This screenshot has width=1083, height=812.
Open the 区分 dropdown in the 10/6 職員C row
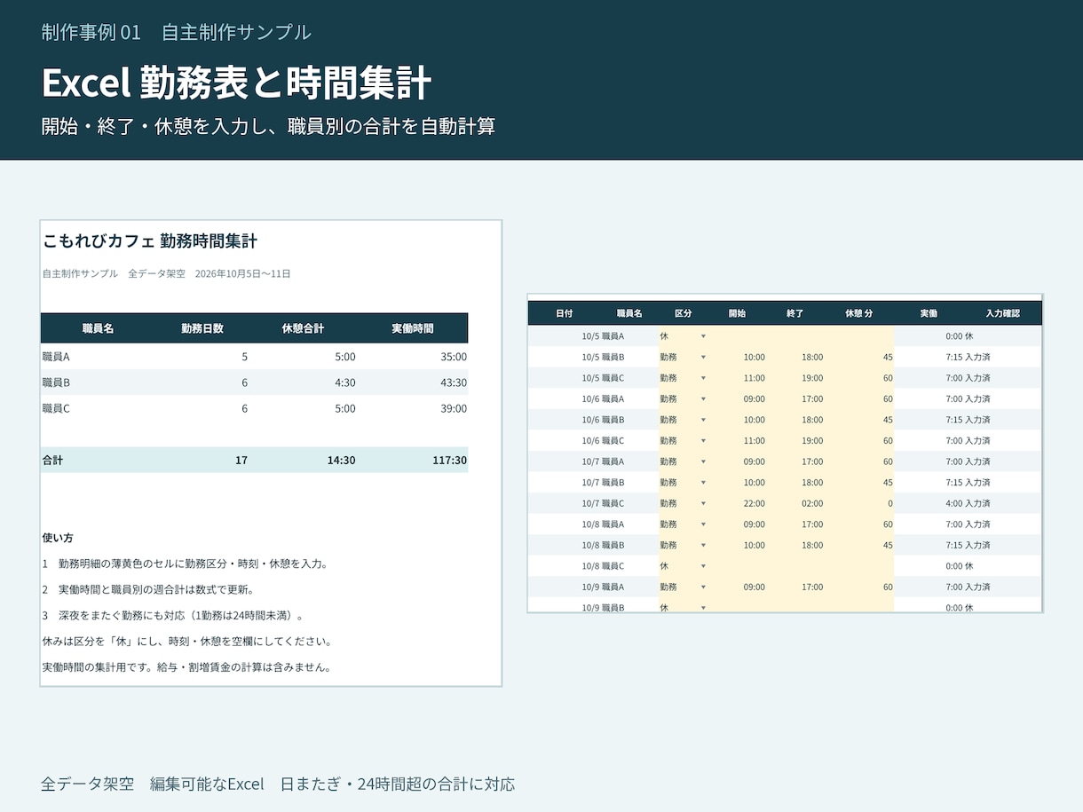click(703, 441)
